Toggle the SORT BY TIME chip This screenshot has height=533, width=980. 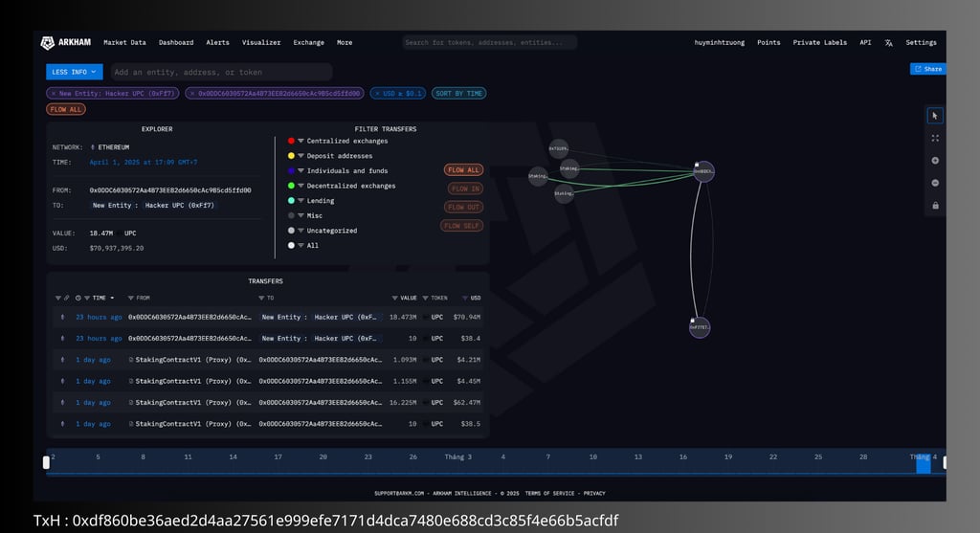[x=458, y=93]
